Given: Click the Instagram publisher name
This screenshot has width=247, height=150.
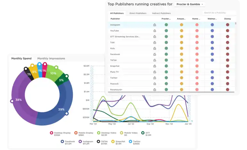Looking at the screenshot, I should click(x=115, y=25).
